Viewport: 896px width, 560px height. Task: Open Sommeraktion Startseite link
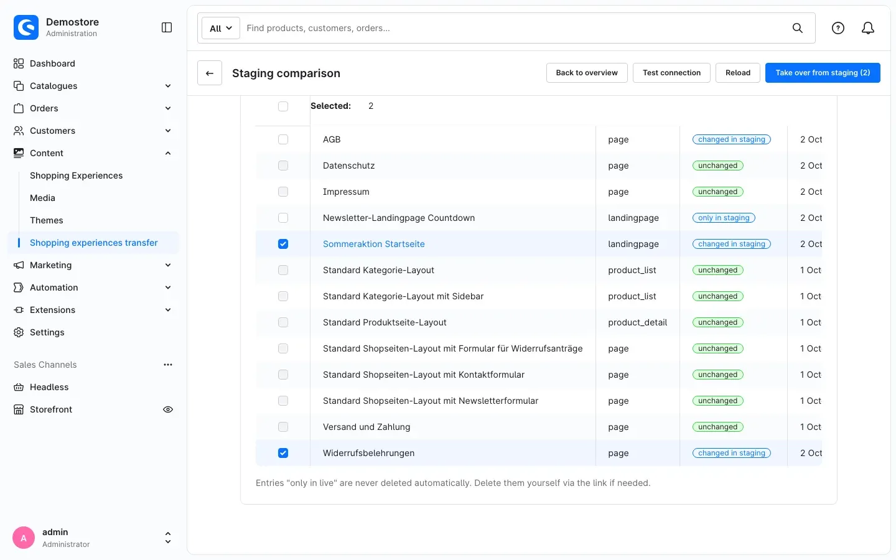[374, 244]
